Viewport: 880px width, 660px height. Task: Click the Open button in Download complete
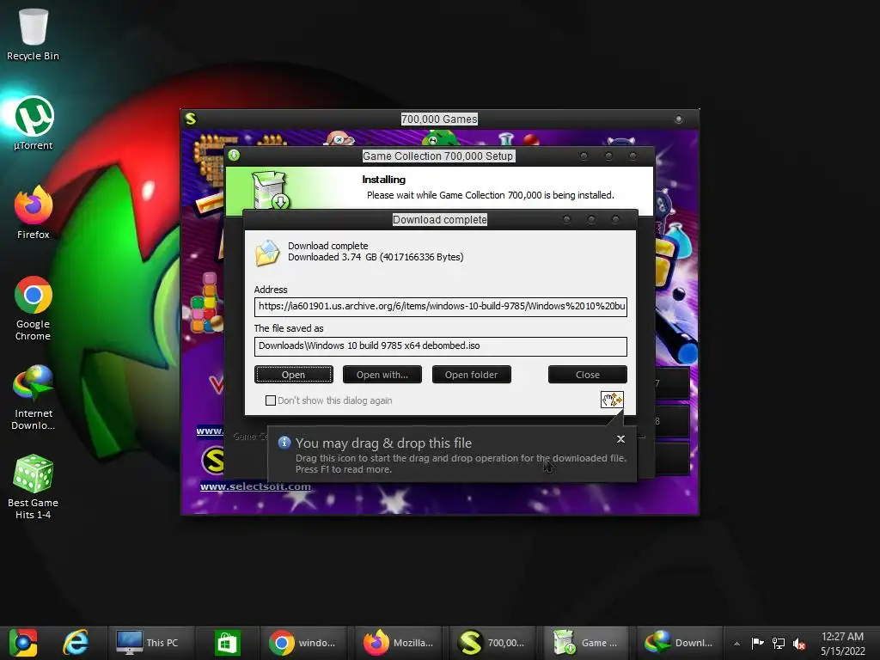click(x=294, y=375)
